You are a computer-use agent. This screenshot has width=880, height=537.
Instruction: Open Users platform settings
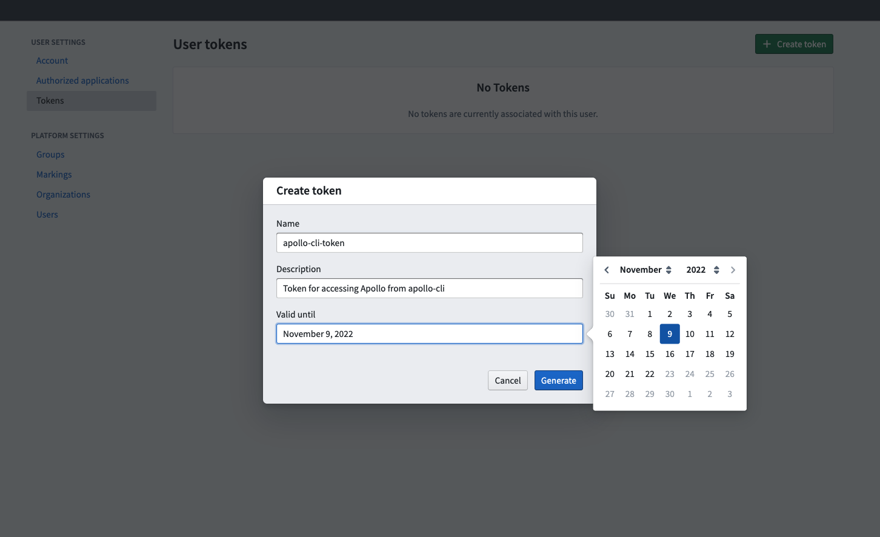point(47,215)
